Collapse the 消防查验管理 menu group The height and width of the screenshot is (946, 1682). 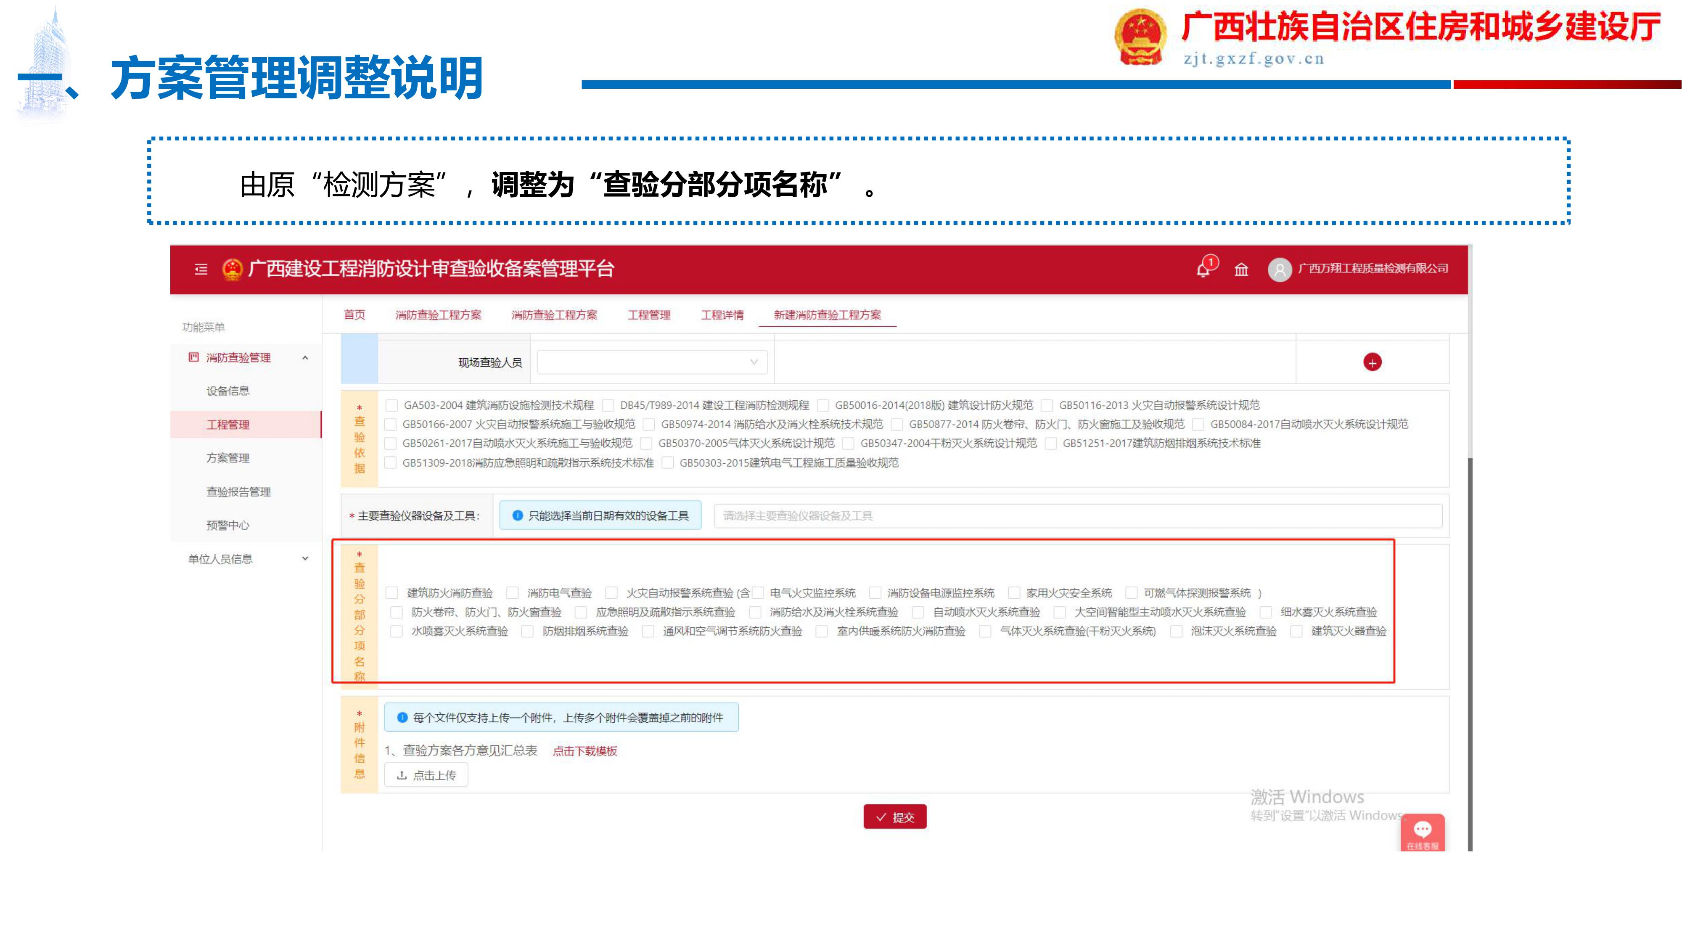coord(305,358)
